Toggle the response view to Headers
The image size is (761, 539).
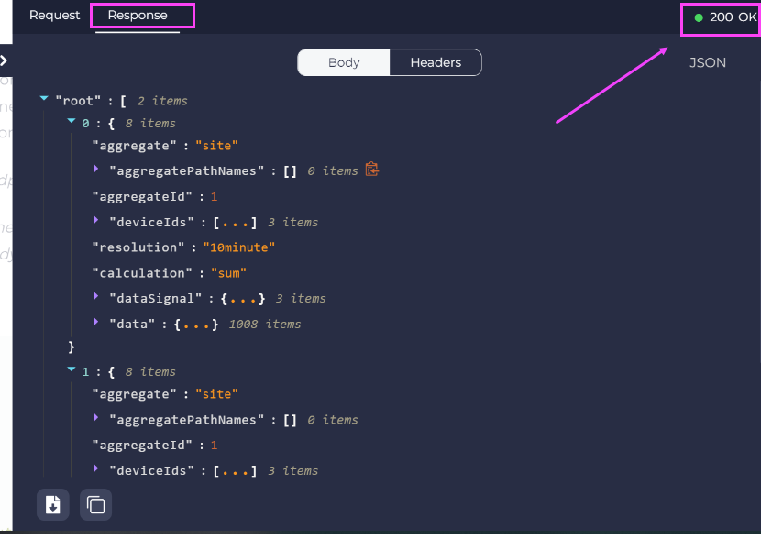436,62
